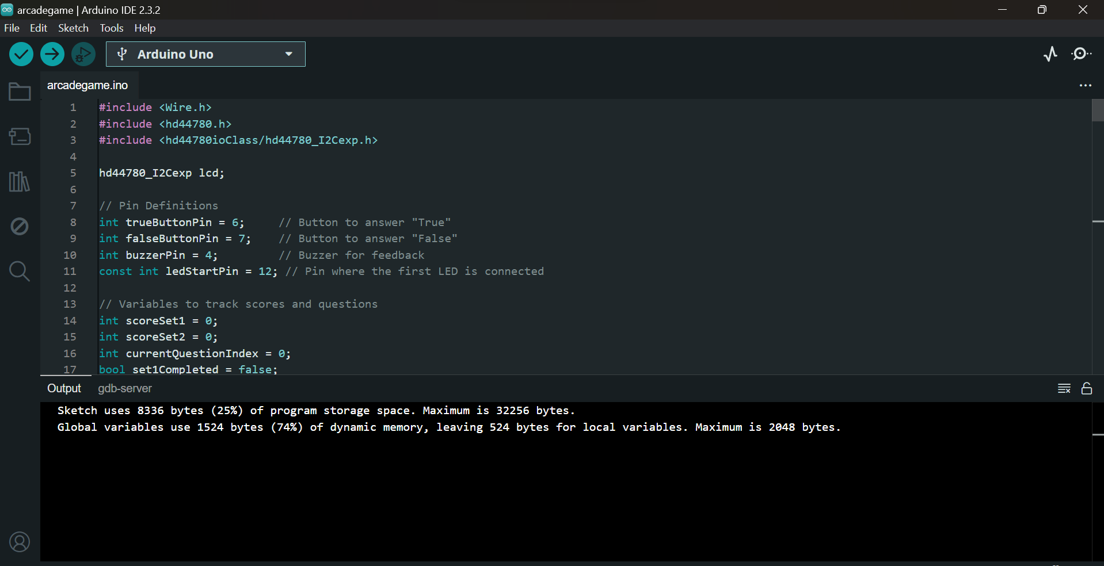1104x566 pixels.
Task: Click the output panel vertical scrollbar
Action: point(1098,481)
